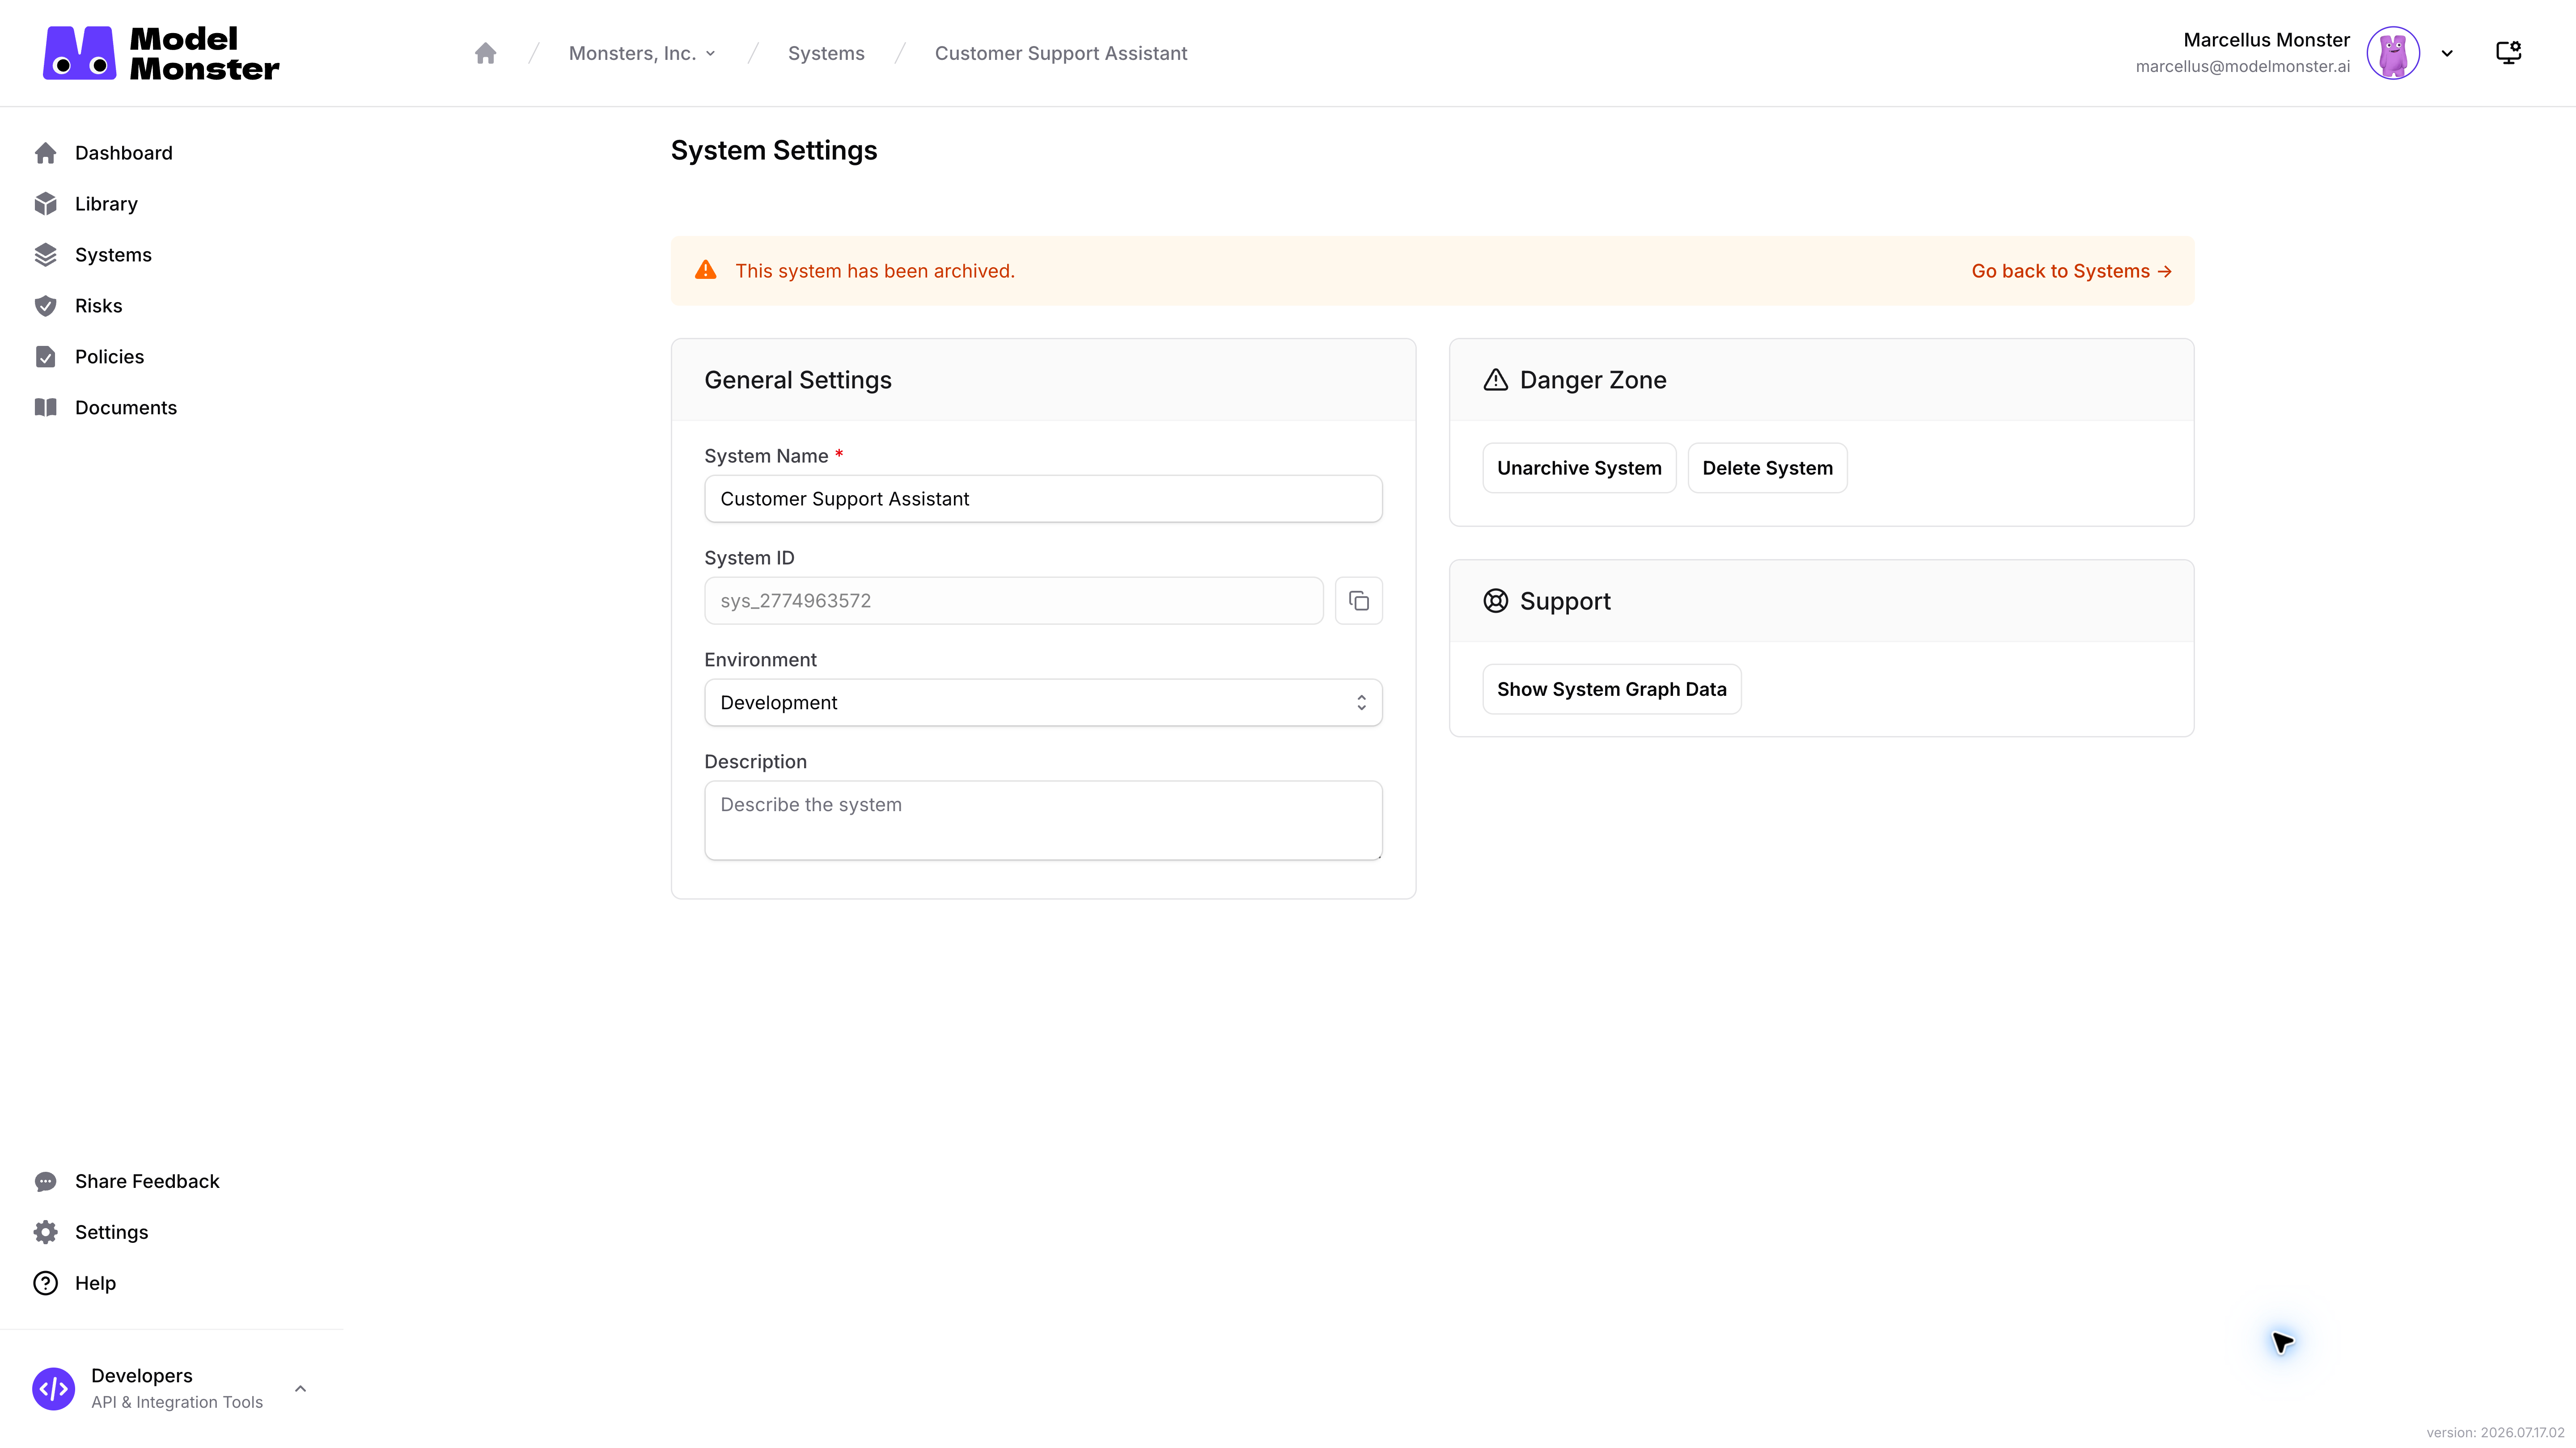
Task: Expand the user account menu chevron
Action: (x=2447, y=53)
